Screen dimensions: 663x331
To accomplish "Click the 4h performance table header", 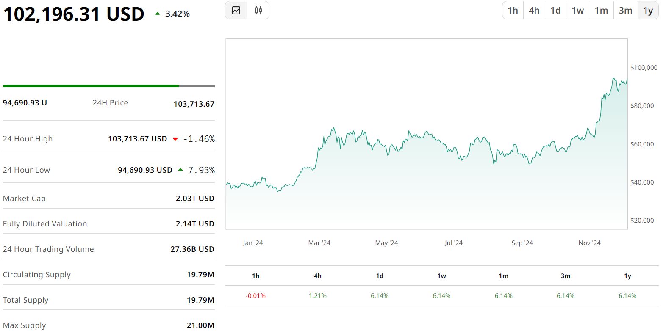I will 318,276.
